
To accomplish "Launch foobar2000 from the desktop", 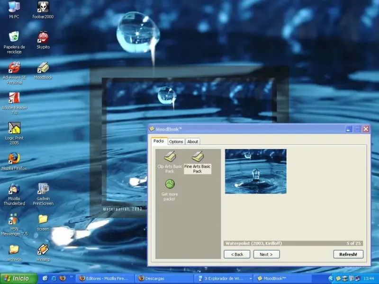I will [x=43, y=9].
